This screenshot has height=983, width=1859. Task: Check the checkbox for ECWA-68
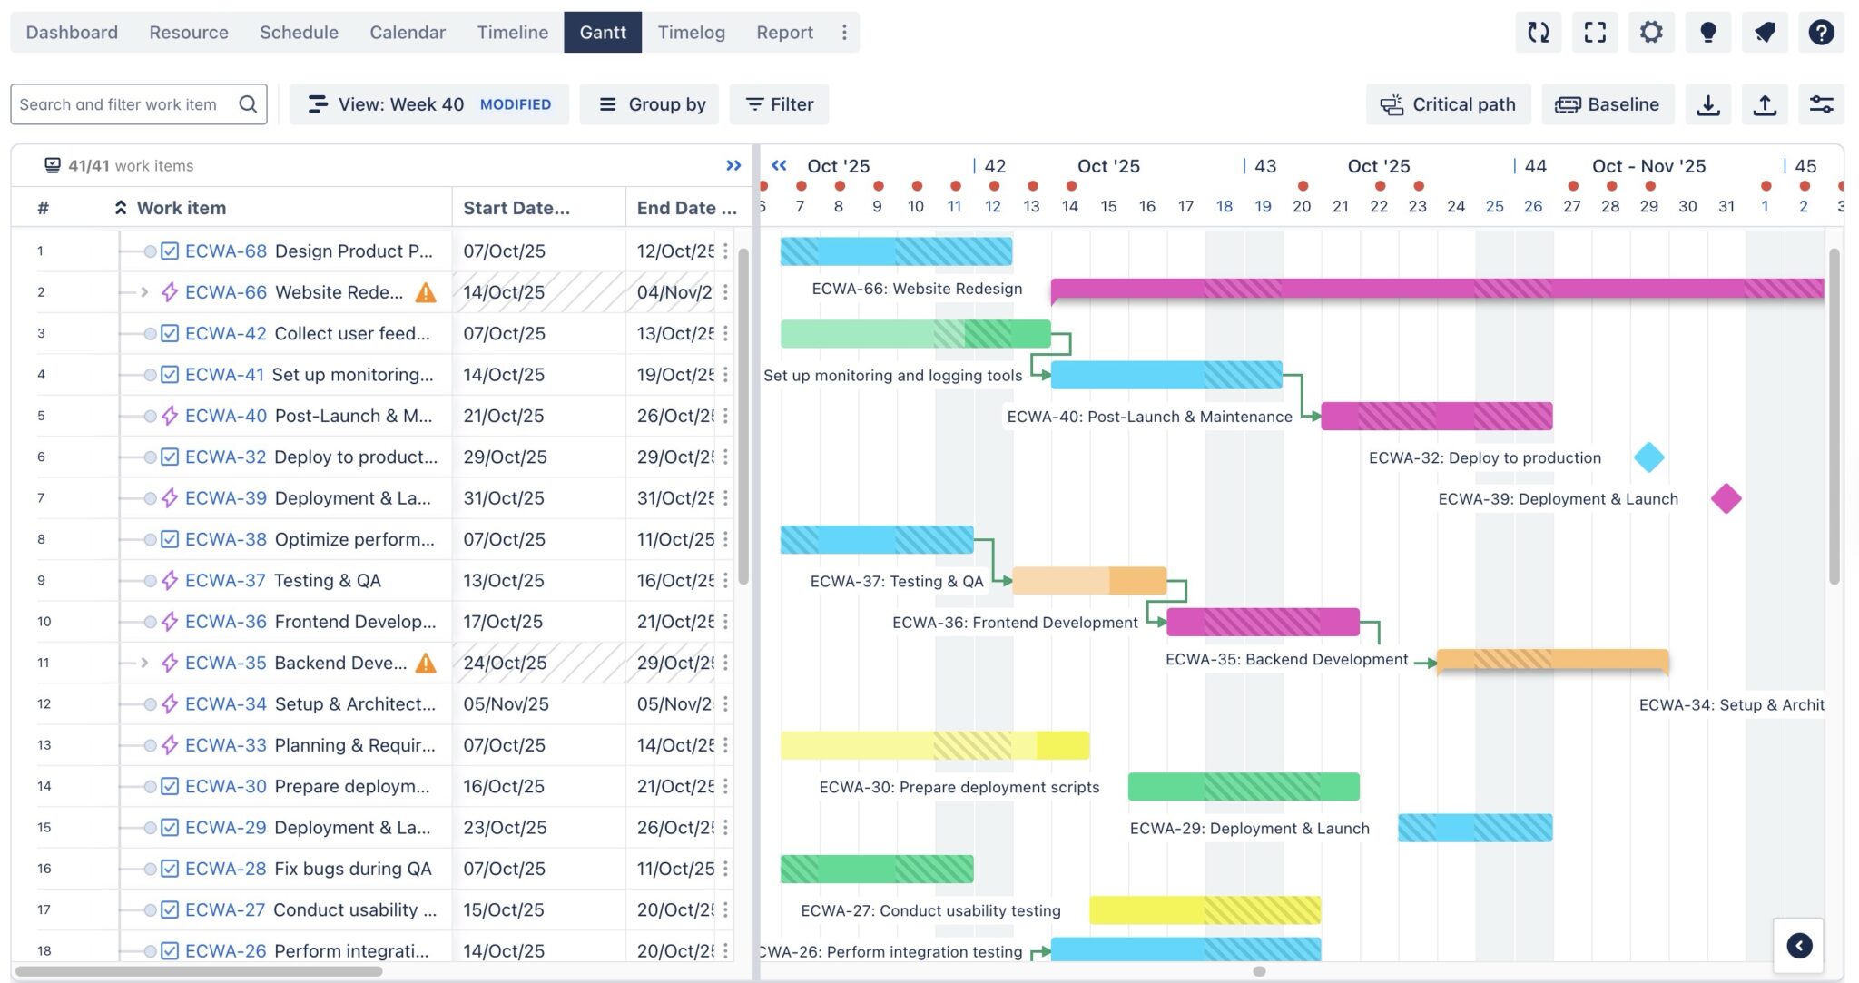click(169, 251)
